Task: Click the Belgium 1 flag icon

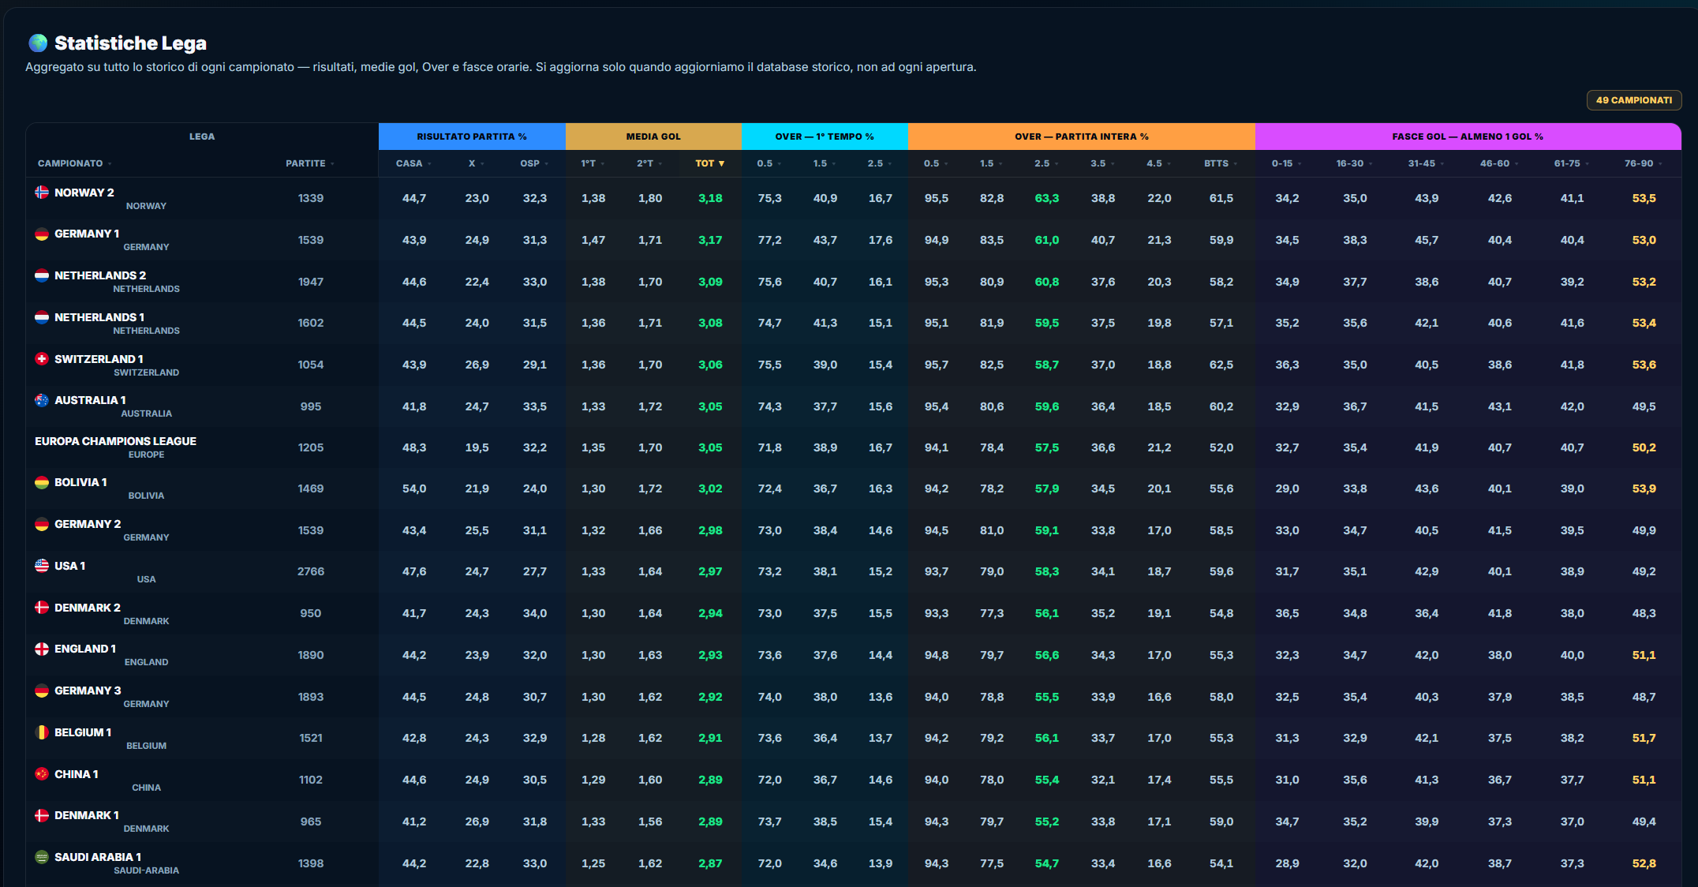Action: (42, 732)
